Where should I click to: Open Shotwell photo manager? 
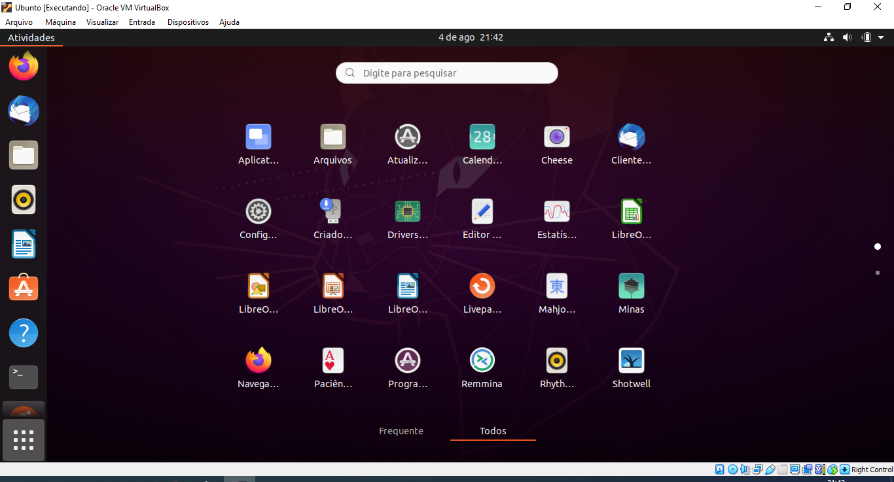coord(631,362)
